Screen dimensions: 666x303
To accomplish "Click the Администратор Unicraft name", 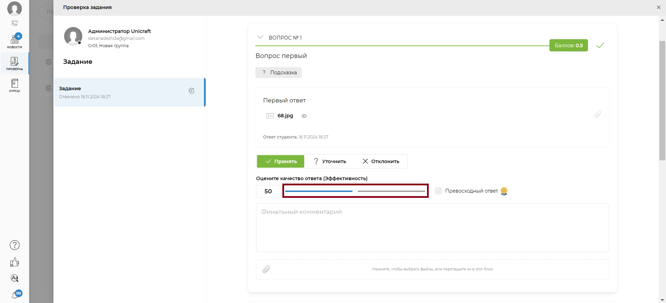I will [119, 31].
